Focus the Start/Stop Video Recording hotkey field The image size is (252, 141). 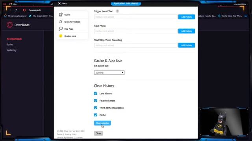pyautogui.click(x=136, y=45)
